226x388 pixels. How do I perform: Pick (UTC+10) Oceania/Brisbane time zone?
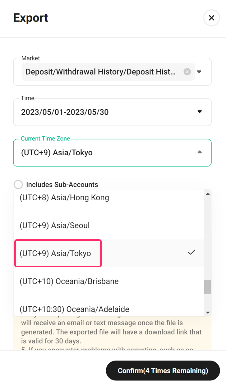pyautogui.click(x=108, y=281)
